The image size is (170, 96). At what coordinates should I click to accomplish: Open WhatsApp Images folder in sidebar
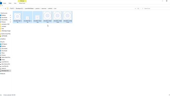(6, 31)
